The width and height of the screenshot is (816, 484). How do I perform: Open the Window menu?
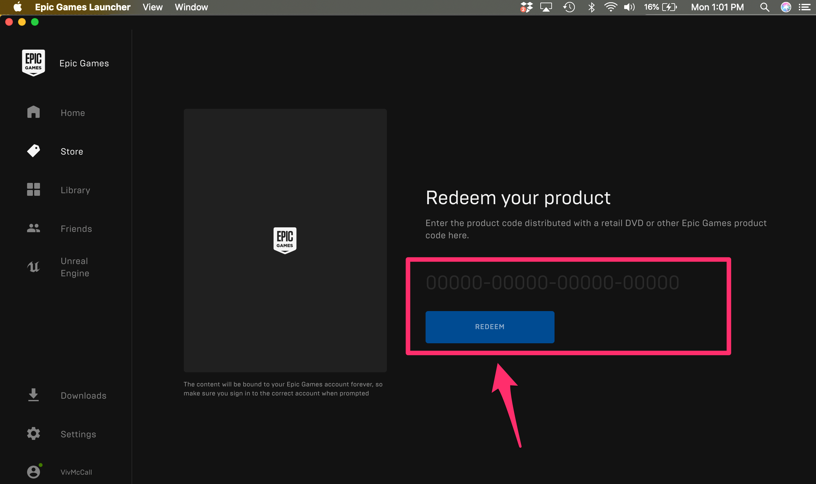[192, 7]
